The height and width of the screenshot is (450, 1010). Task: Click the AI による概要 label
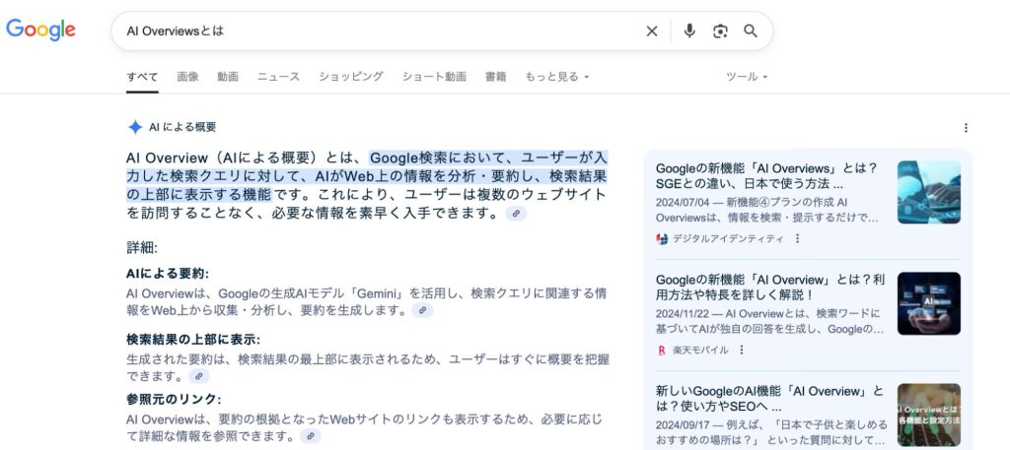182,127
